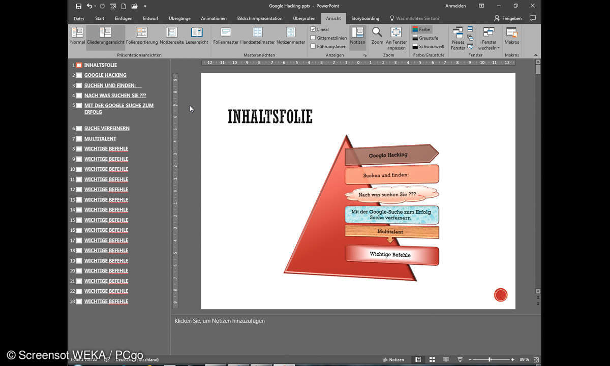Viewport: 610px width, 366px height.
Task: Redo the last action
Action: pos(102,6)
